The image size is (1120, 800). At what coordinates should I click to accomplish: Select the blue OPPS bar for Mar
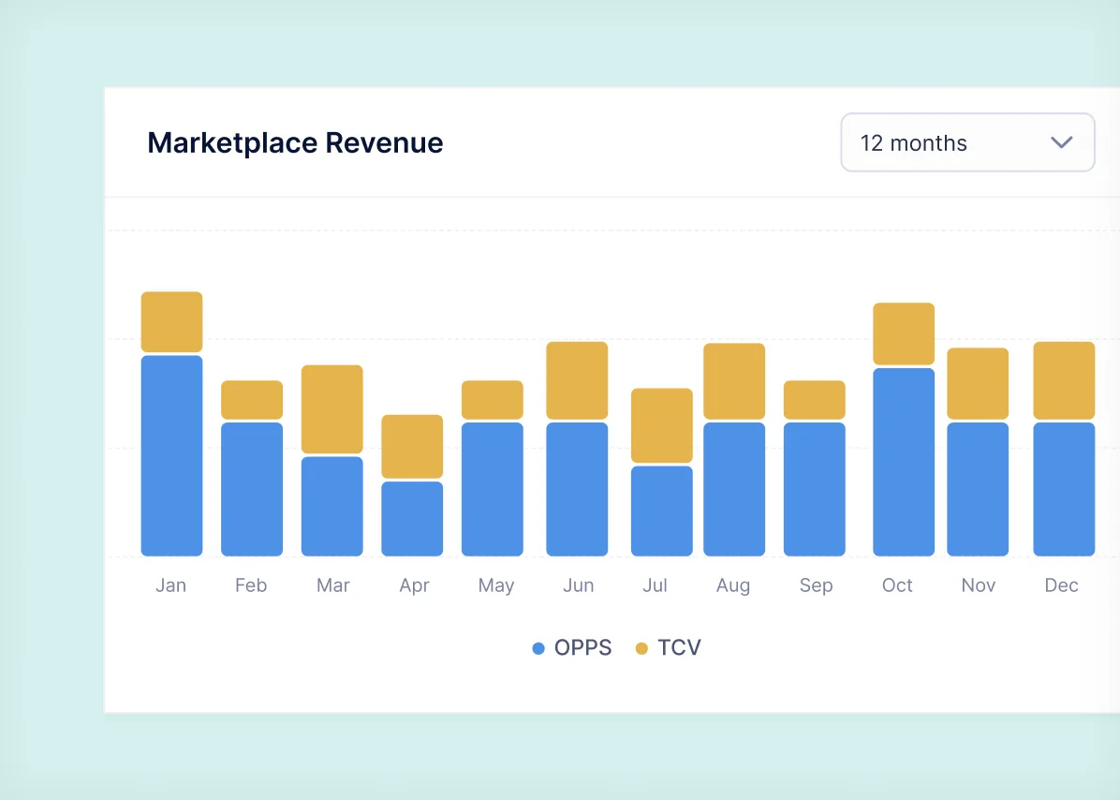(332, 507)
